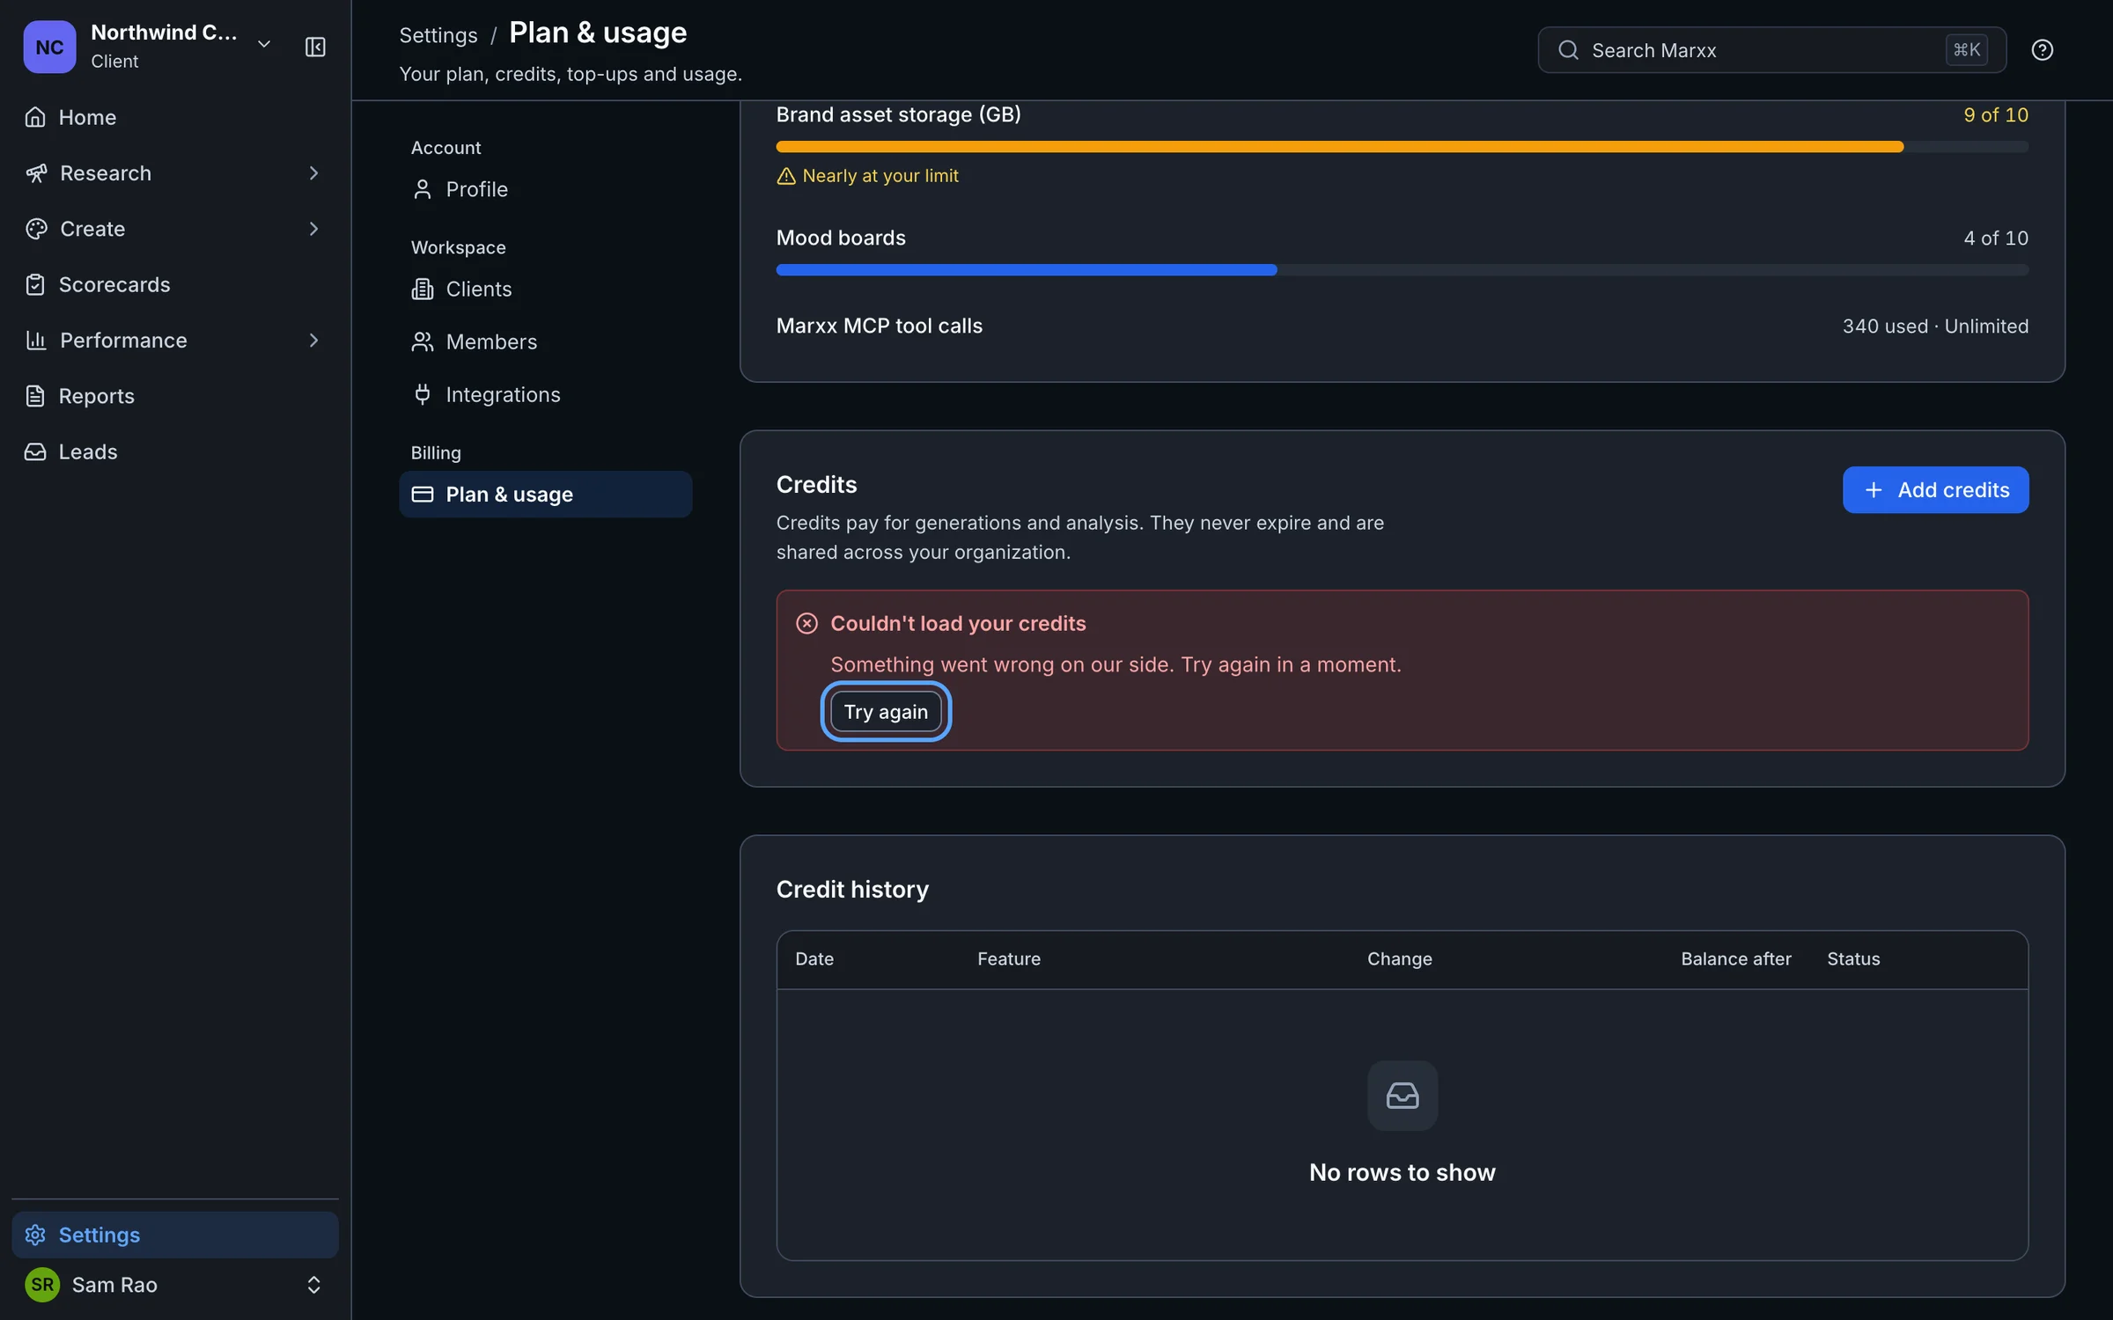The width and height of the screenshot is (2113, 1320).
Task: Open Leads in the sidebar
Action: tap(175, 451)
